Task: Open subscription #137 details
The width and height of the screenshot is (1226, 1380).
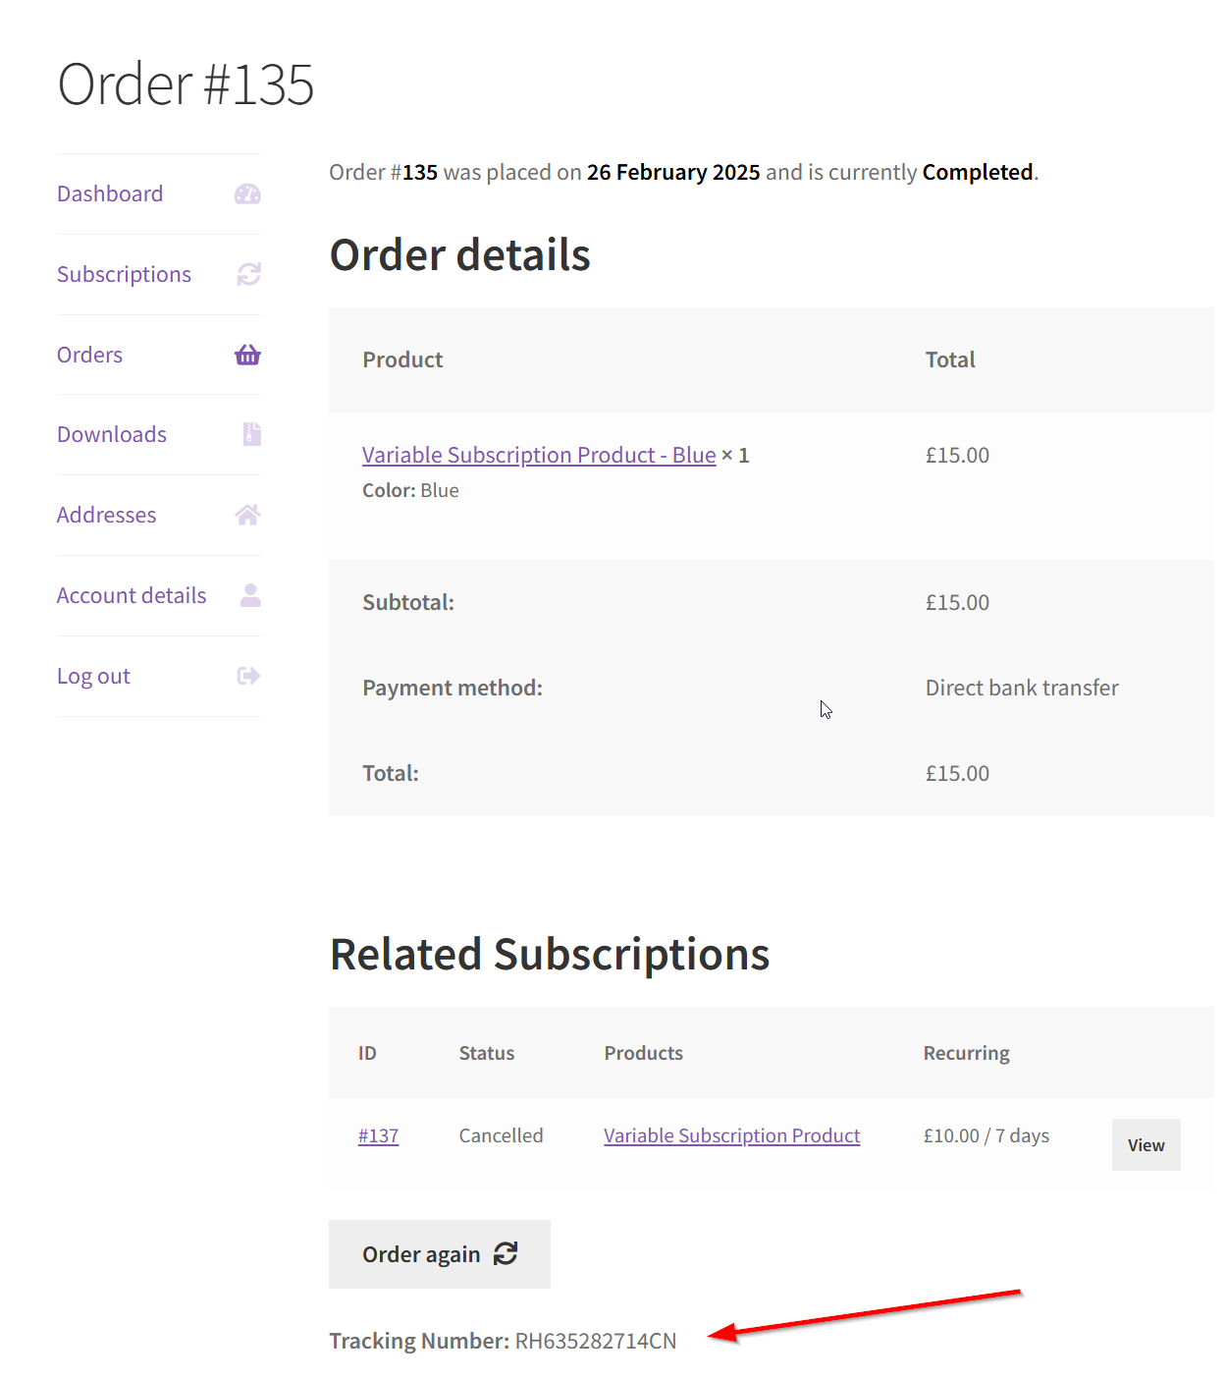Action: pos(378,1134)
